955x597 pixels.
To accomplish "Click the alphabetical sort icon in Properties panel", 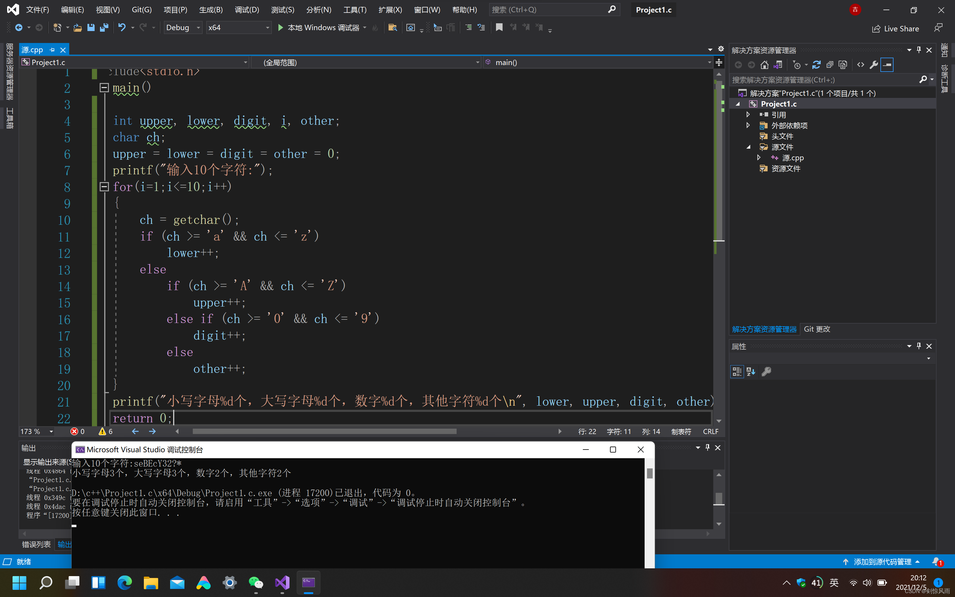I will click(x=751, y=372).
